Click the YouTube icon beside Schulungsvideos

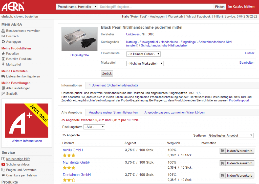click(x=3, y=165)
